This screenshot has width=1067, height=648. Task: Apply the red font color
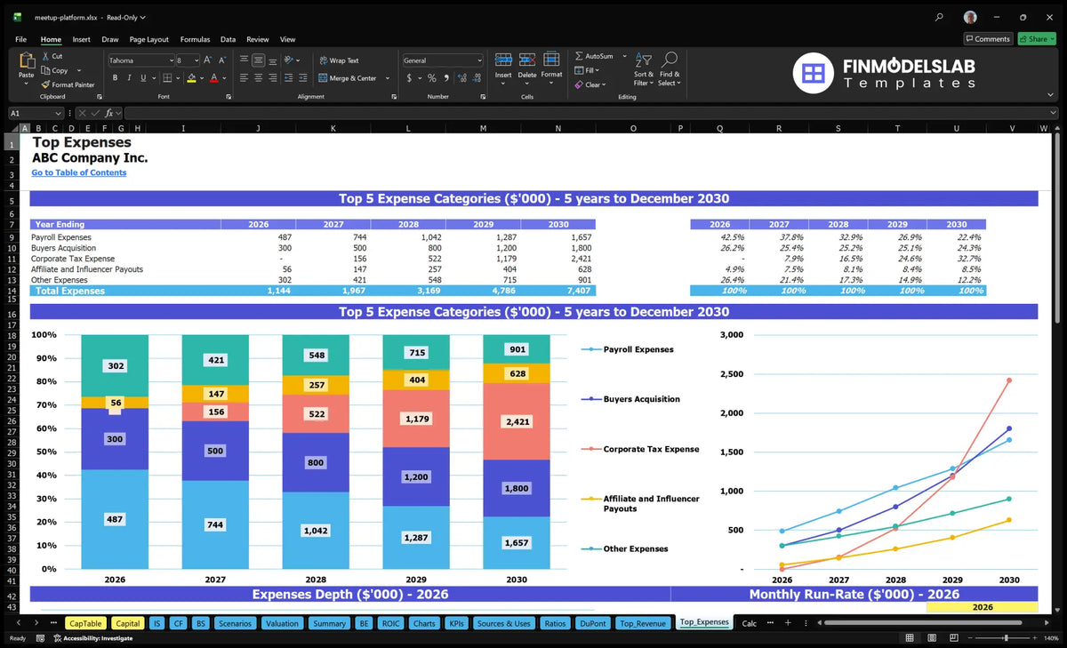pyautogui.click(x=214, y=78)
